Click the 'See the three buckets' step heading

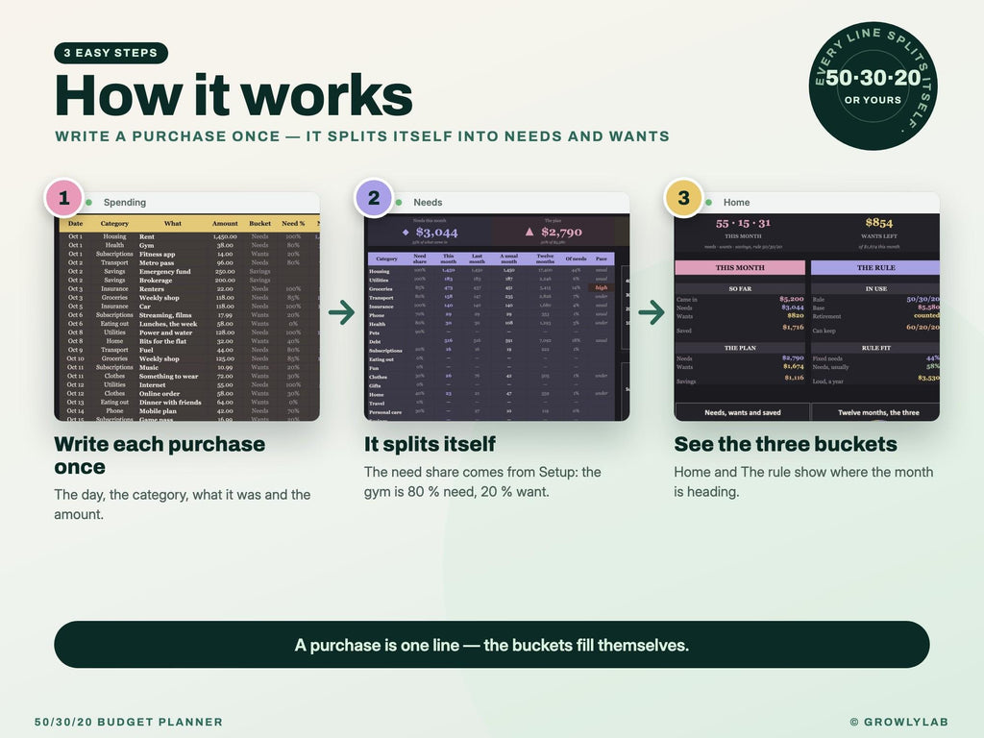[785, 444]
